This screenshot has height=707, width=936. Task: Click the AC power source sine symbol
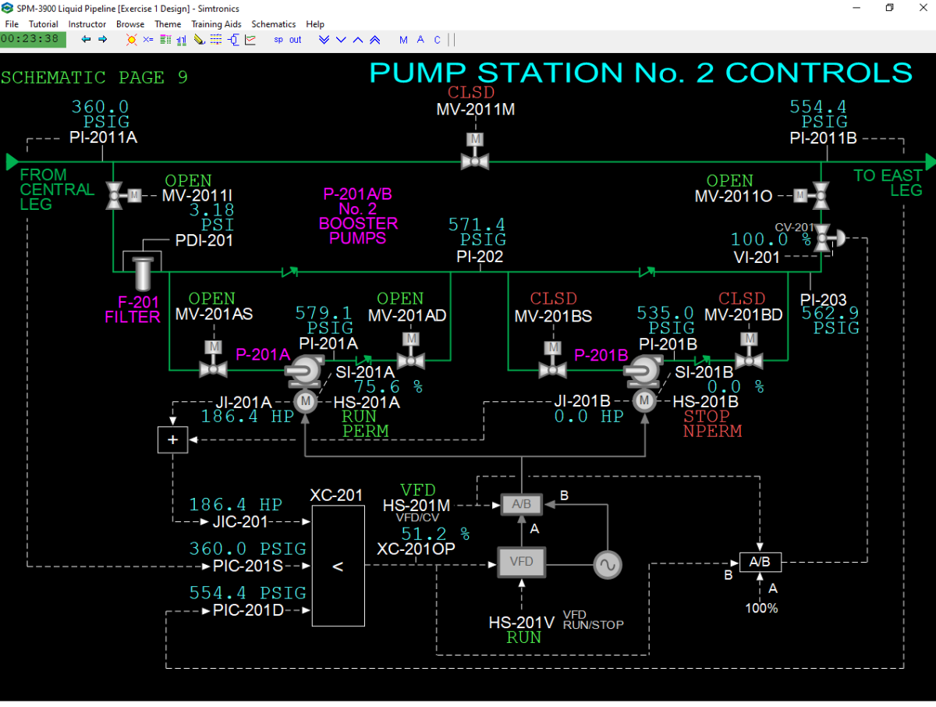(x=607, y=564)
